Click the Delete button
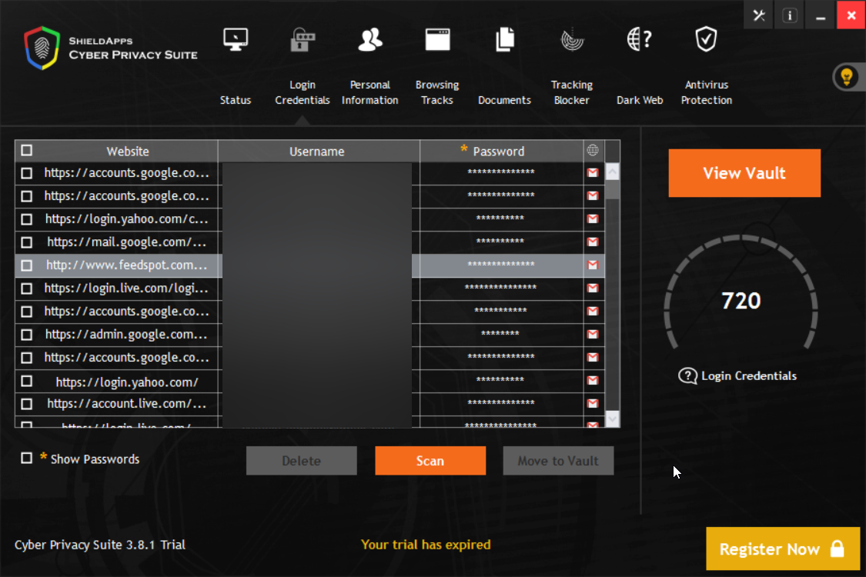Image resolution: width=866 pixels, height=577 pixels. (x=302, y=461)
